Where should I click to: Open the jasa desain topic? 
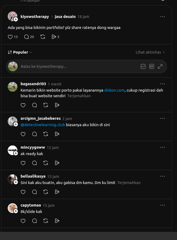tap(65, 17)
